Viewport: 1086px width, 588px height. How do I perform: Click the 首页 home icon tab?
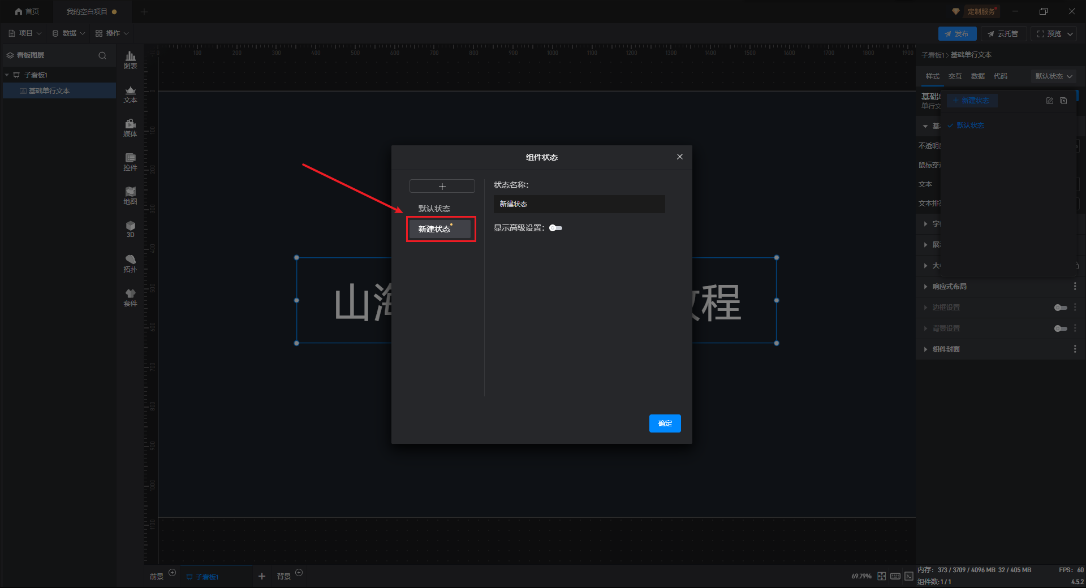coord(27,11)
